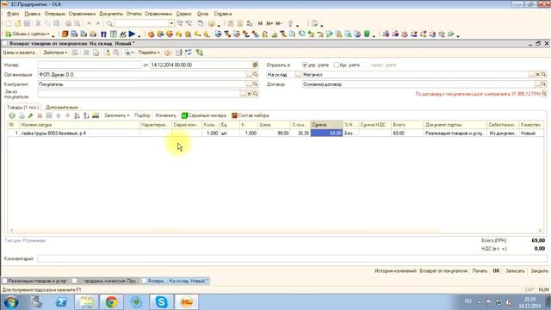The width and height of the screenshot is (551, 310).
Task: Open the Заполнить dropdown in table toolbar
Action: [x=116, y=115]
